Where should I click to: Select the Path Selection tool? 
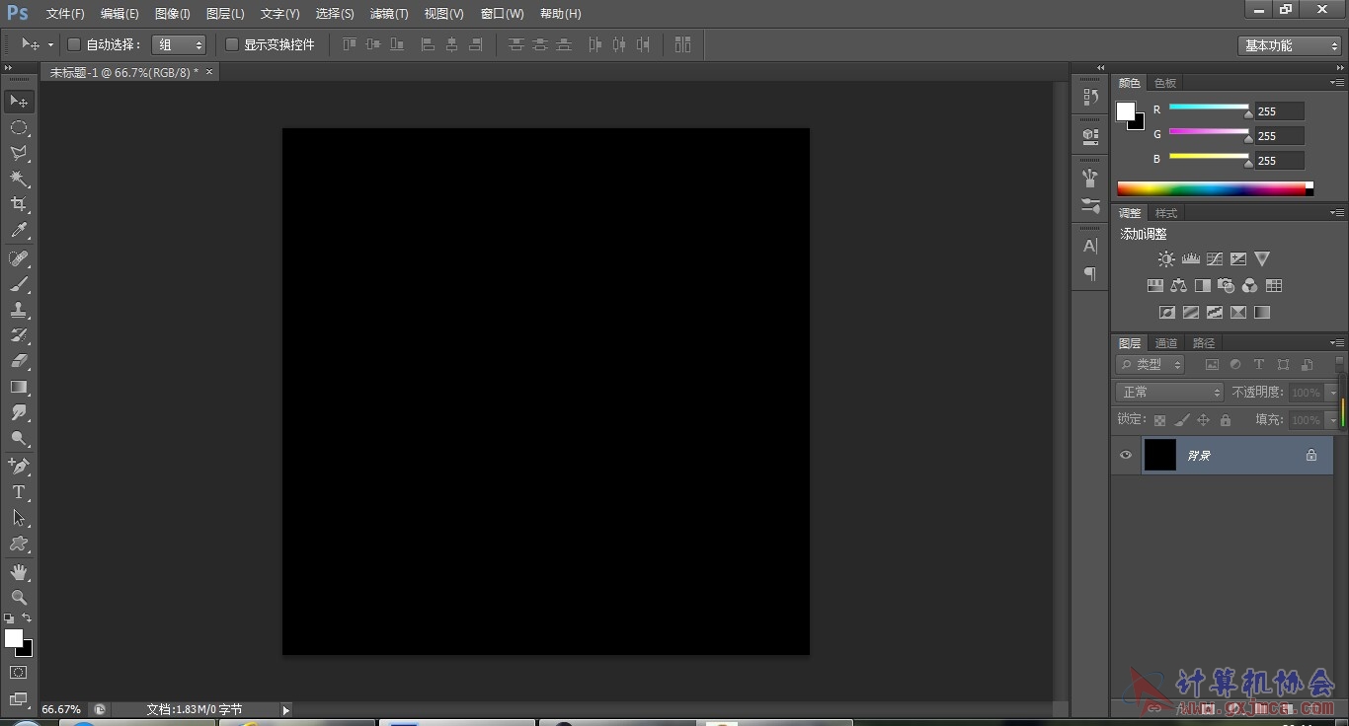pyautogui.click(x=19, y=517)
